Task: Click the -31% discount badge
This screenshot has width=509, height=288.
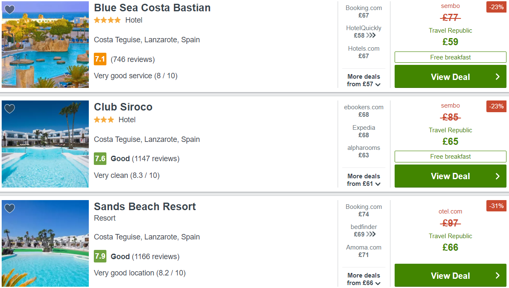Action: [496, 206]
